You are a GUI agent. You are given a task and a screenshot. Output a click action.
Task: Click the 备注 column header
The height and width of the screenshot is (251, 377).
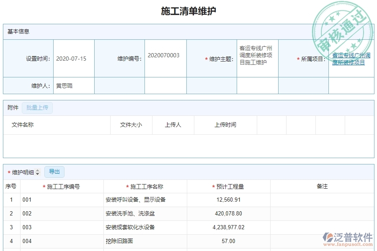coord(322,187)
